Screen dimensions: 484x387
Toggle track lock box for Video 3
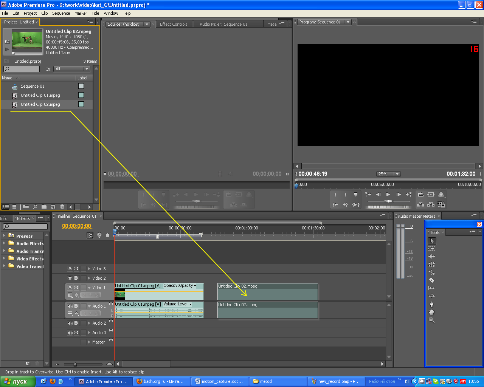point(83,269)
